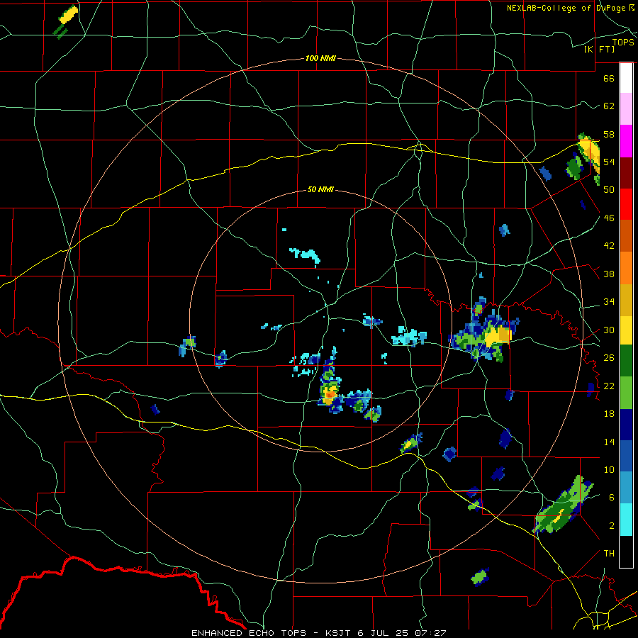Click the 38 legend value

609,274
